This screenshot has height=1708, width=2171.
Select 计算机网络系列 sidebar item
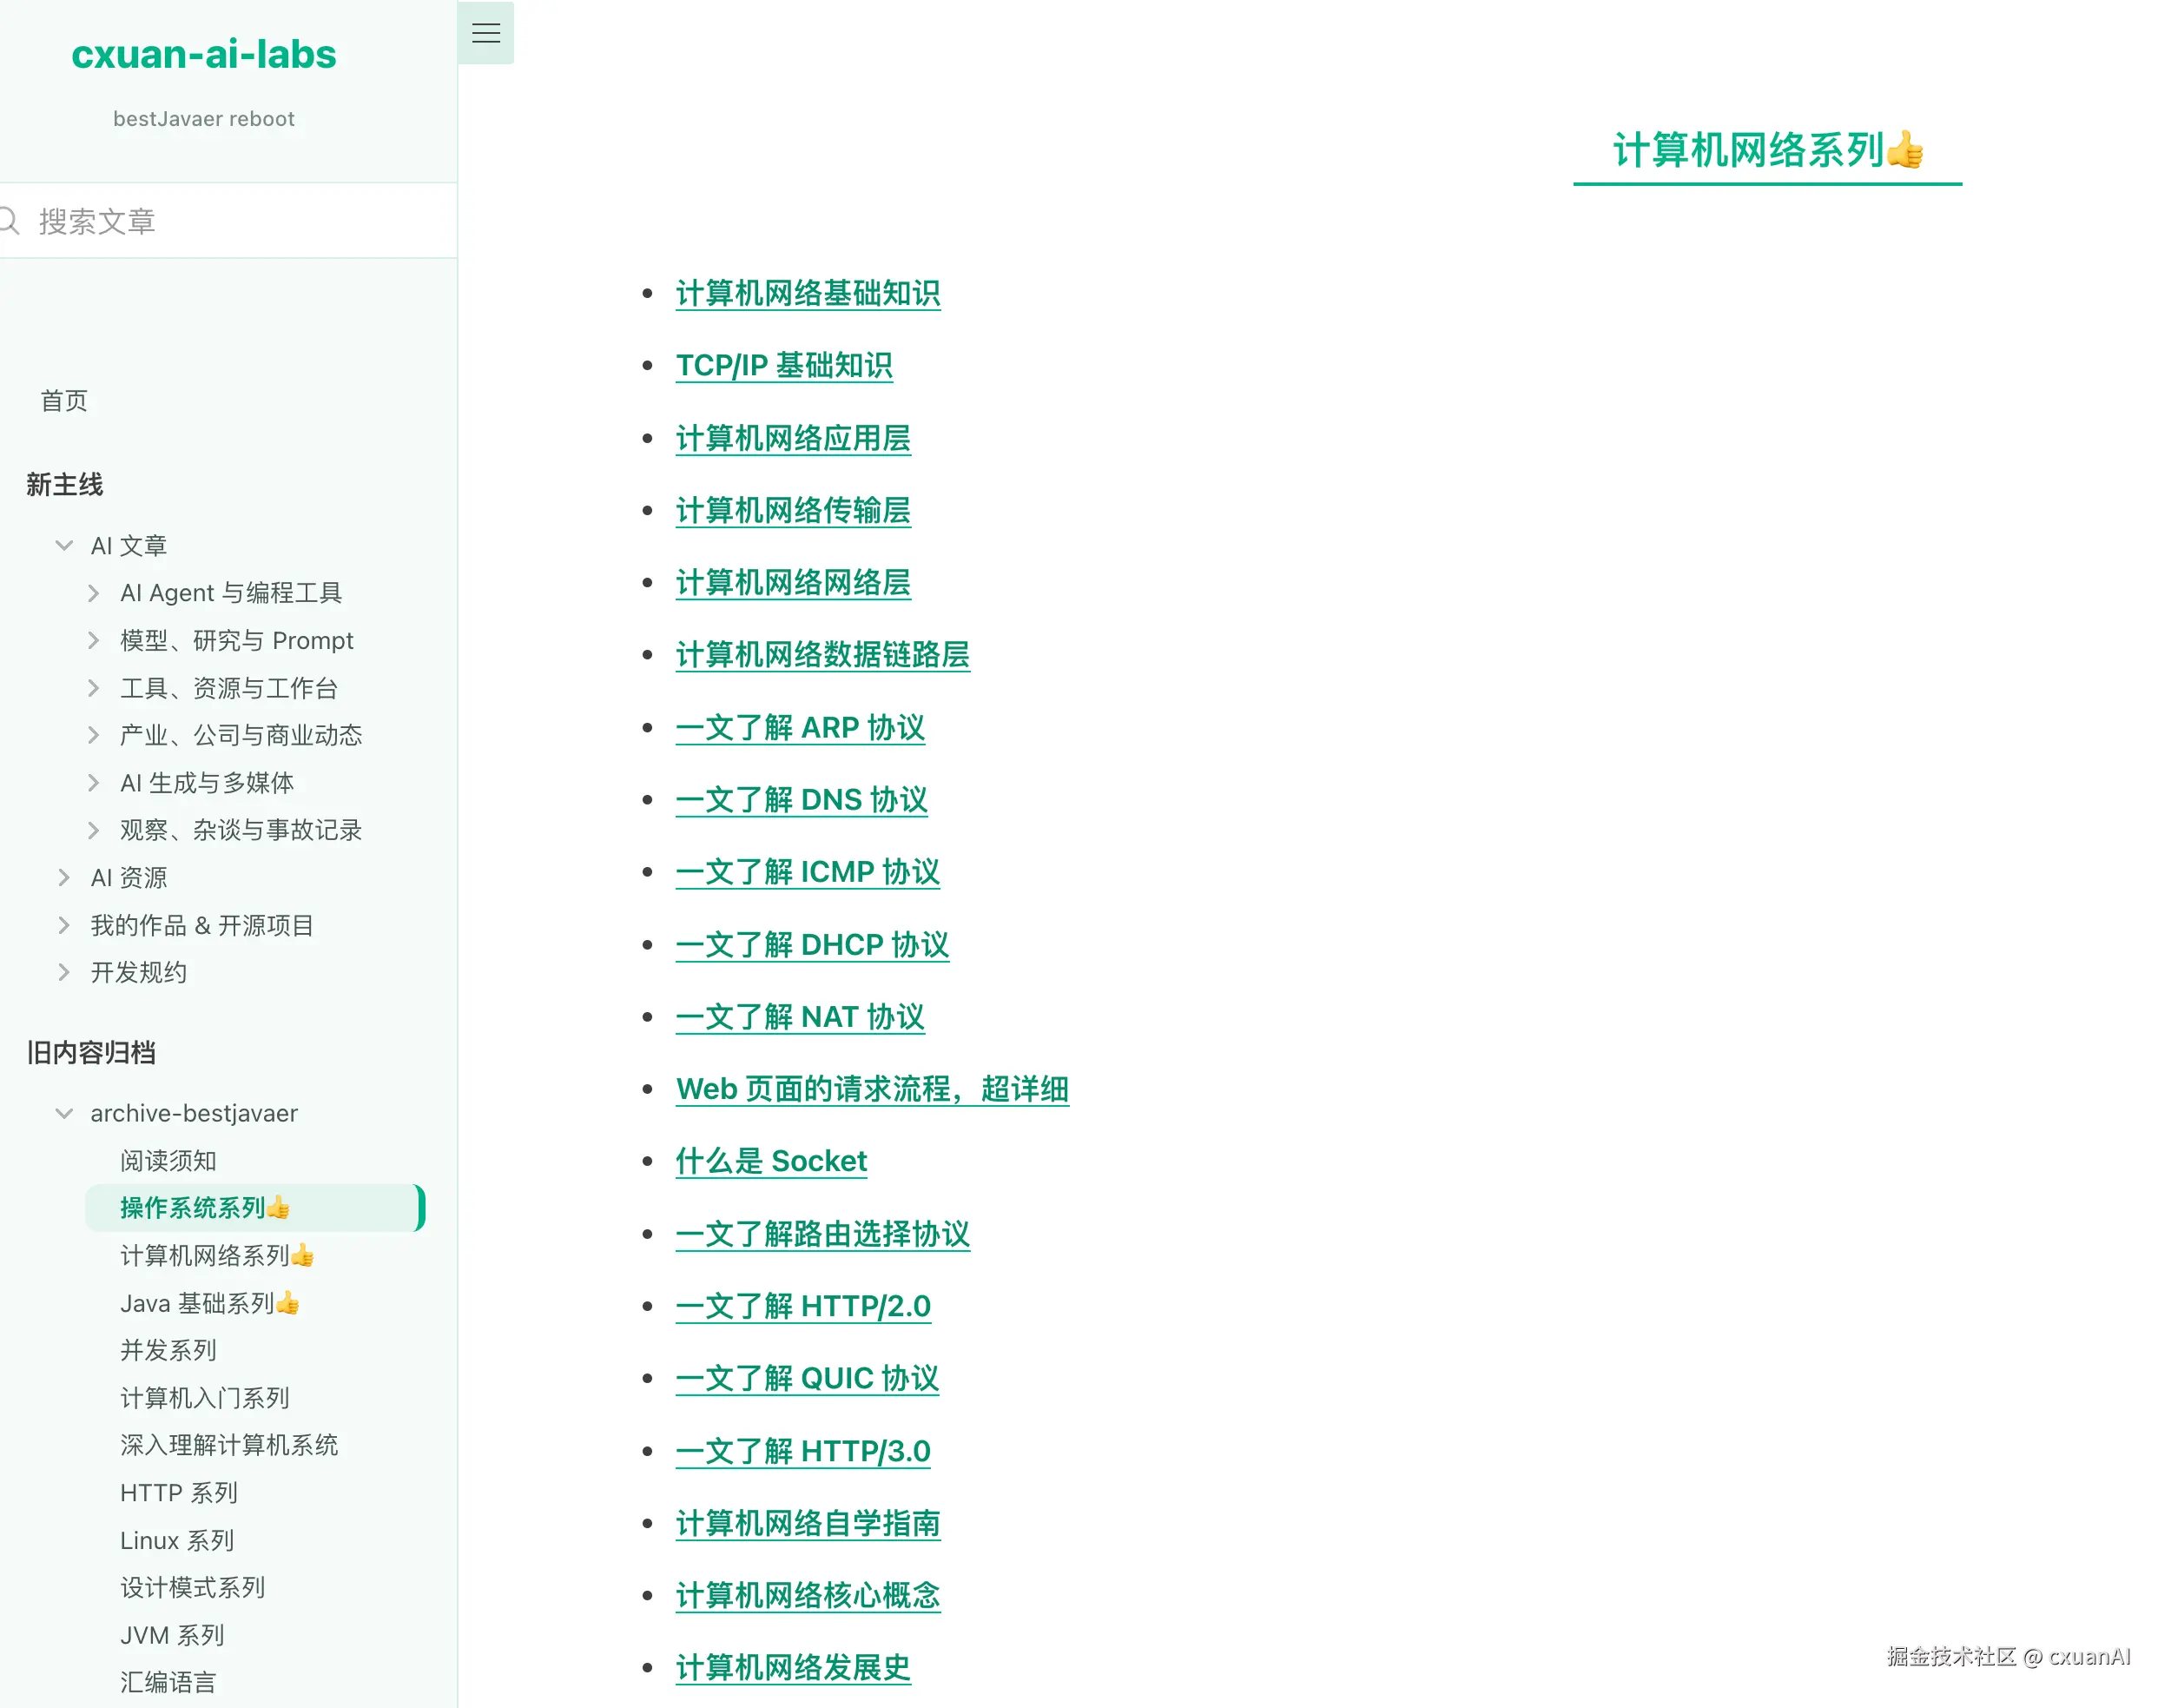pyautogui.click(x=217, y=1256)
